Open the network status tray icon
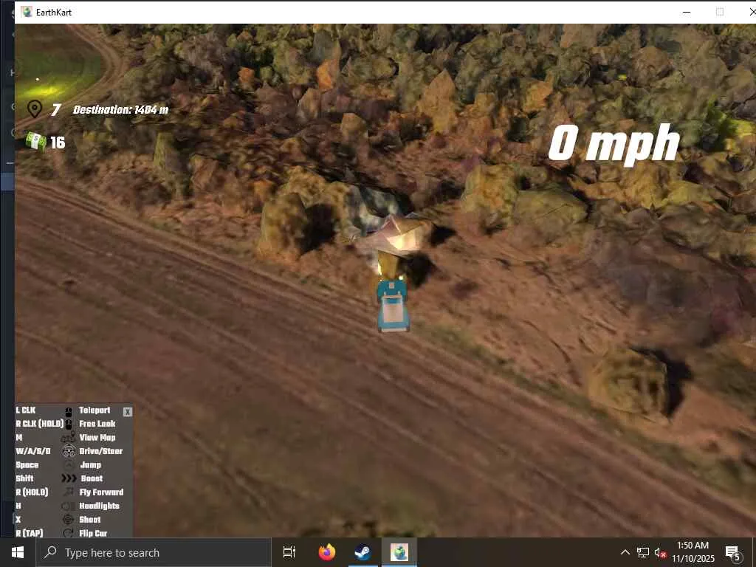 (643, 552)
